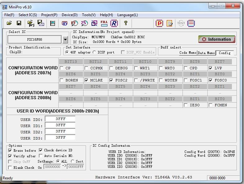
Task: Select the ALL SetRange radio button
Action: coord(58,161)
